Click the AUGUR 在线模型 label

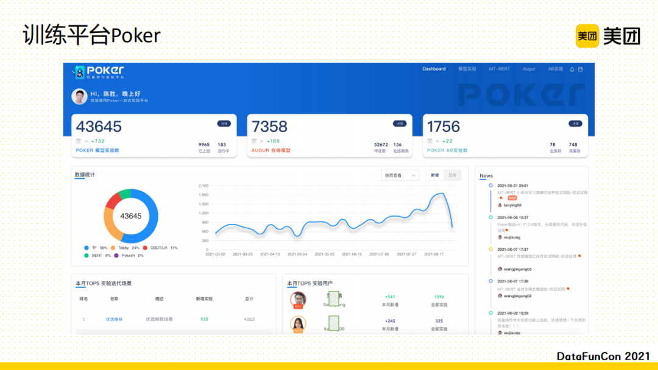pyautogui.click(x=271, y=150)
